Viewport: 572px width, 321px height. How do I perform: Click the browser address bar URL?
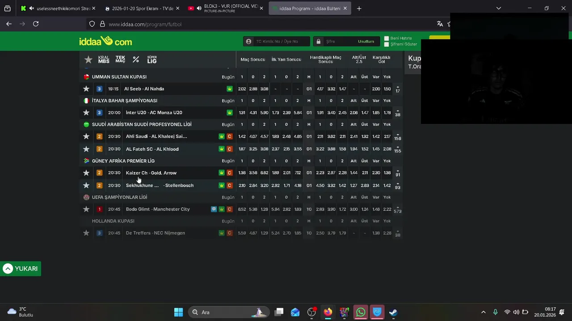[145, 24]
